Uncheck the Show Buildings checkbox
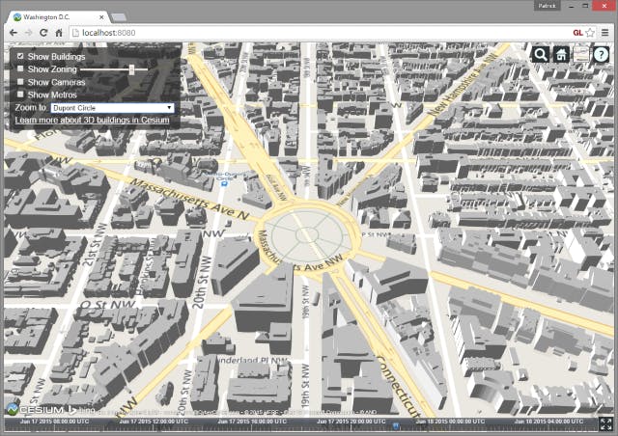618x436 pixels. [20, 58]
